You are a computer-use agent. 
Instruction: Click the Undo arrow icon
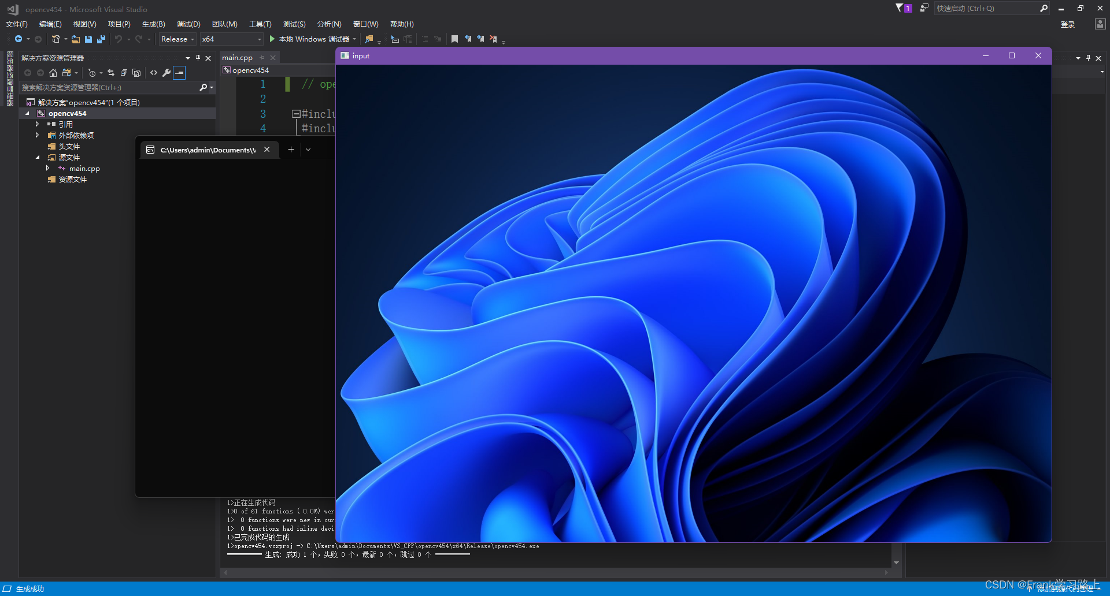(x=119, y=39)
